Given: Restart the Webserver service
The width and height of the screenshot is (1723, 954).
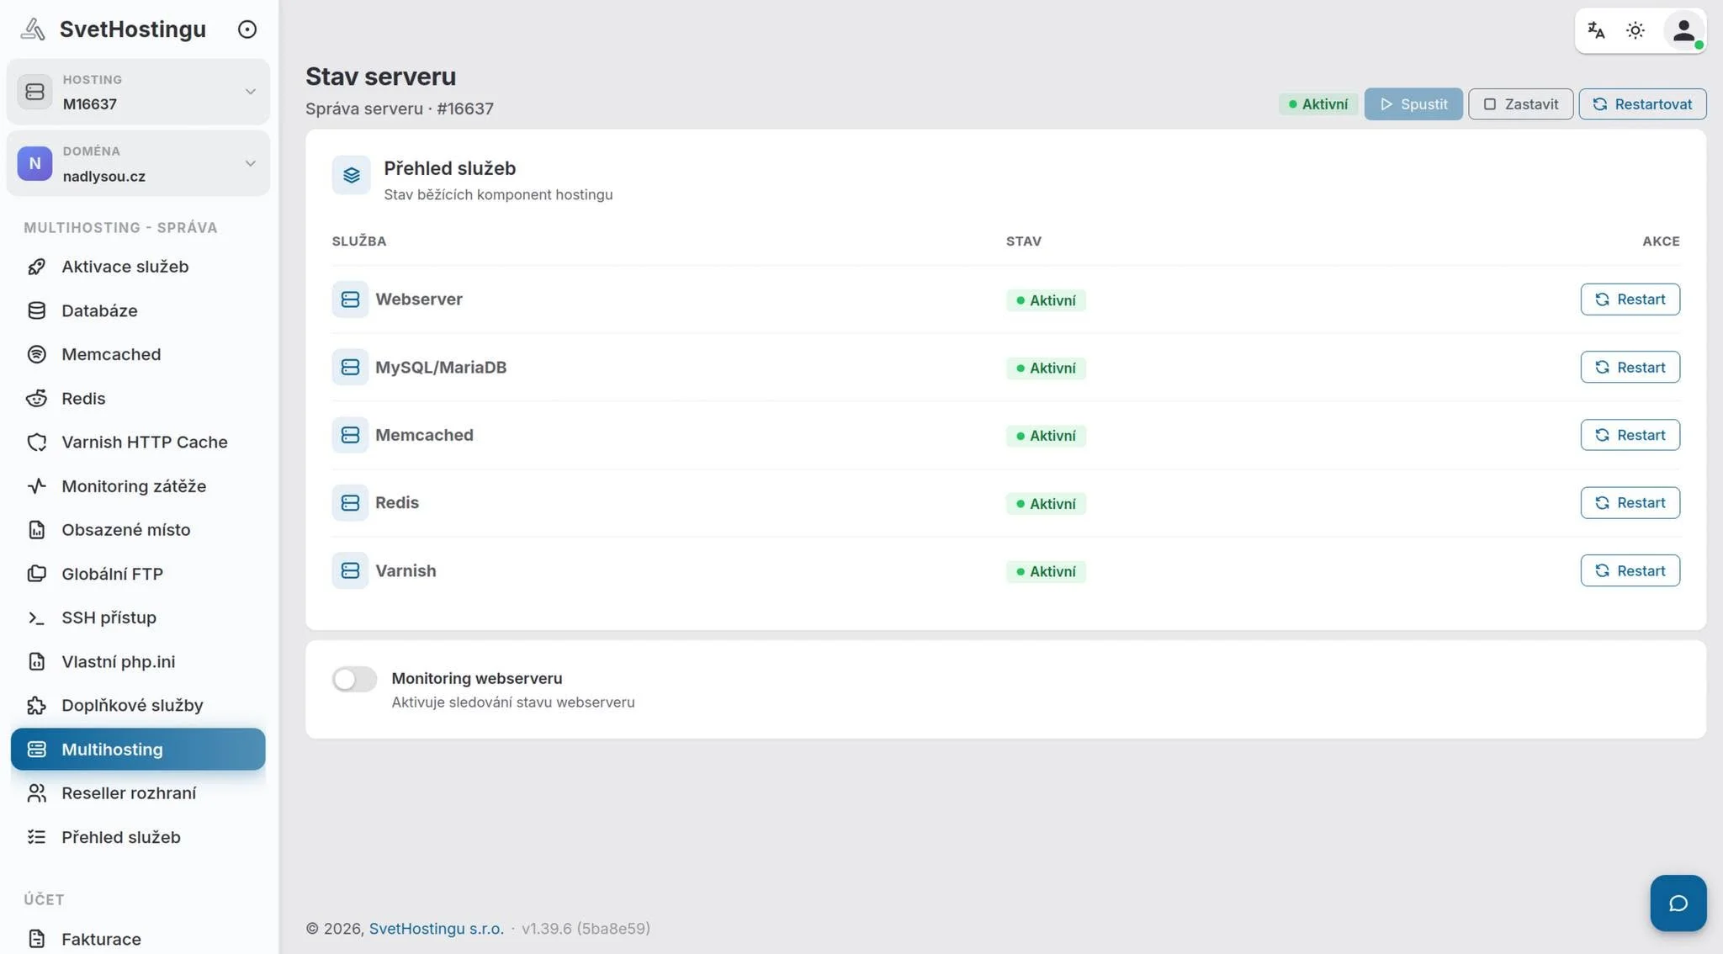Looking at the screenshot, I should (x=1630, y=299).
